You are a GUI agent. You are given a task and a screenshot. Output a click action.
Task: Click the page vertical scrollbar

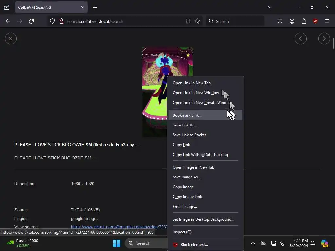(x=333, y=43)
